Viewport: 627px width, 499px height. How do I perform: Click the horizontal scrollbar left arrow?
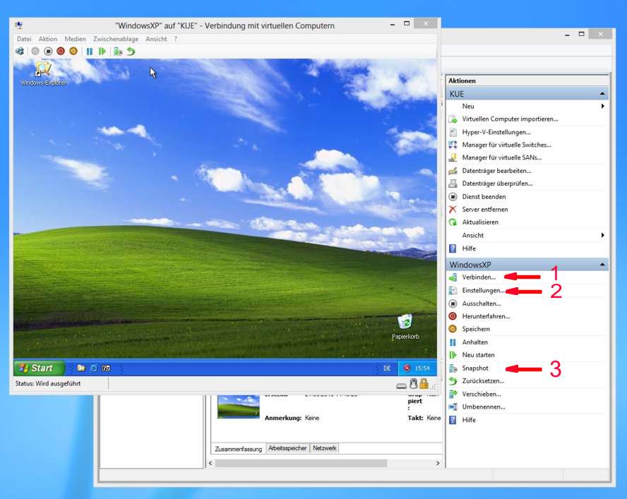click(210, 463)
